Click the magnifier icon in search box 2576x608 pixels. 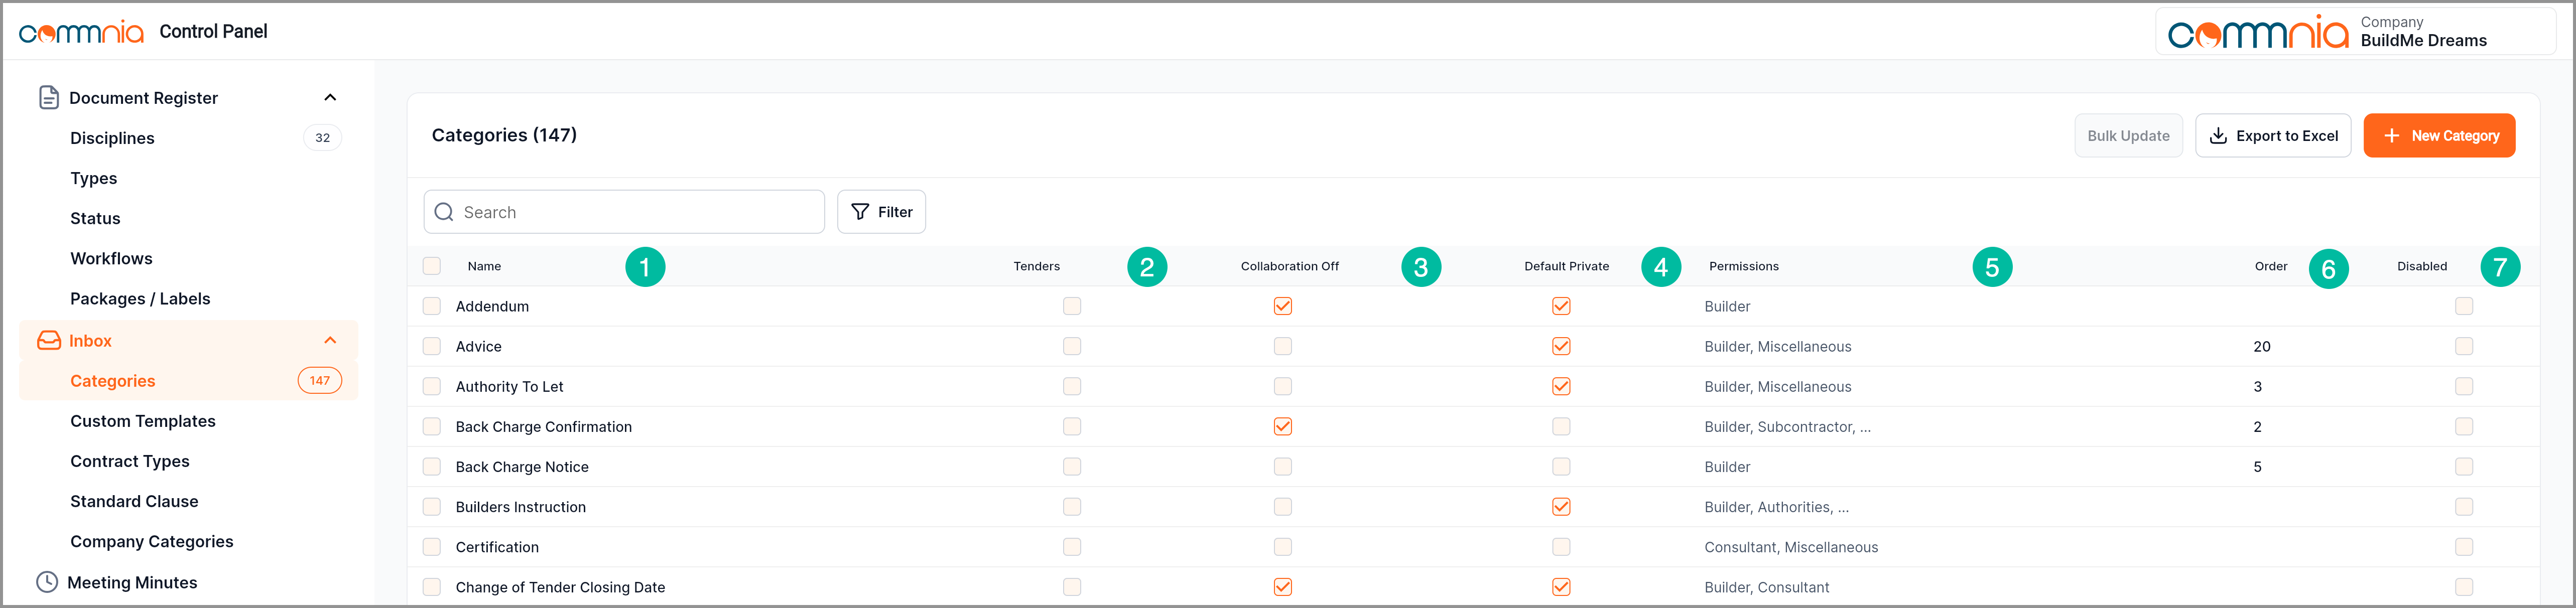444,212
